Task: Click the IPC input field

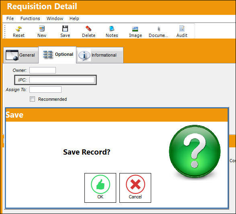Action: pos(62,80)
